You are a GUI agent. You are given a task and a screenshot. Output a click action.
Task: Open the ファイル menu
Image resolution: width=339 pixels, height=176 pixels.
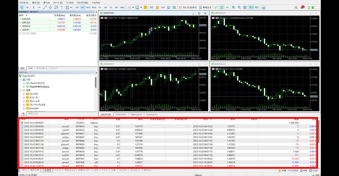[23, 2]
